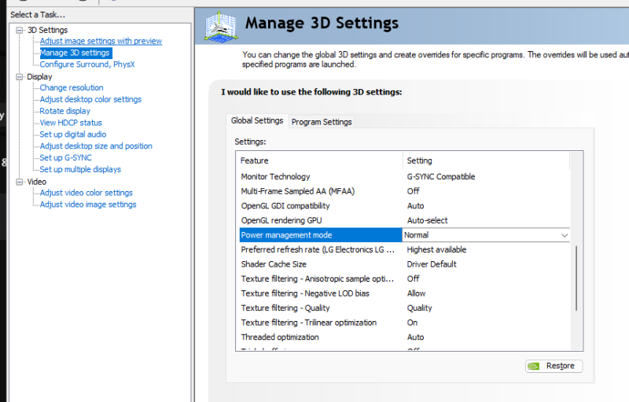Switch to the Global Settings tab
629x402 pixels.
click(x=257, y=120)
